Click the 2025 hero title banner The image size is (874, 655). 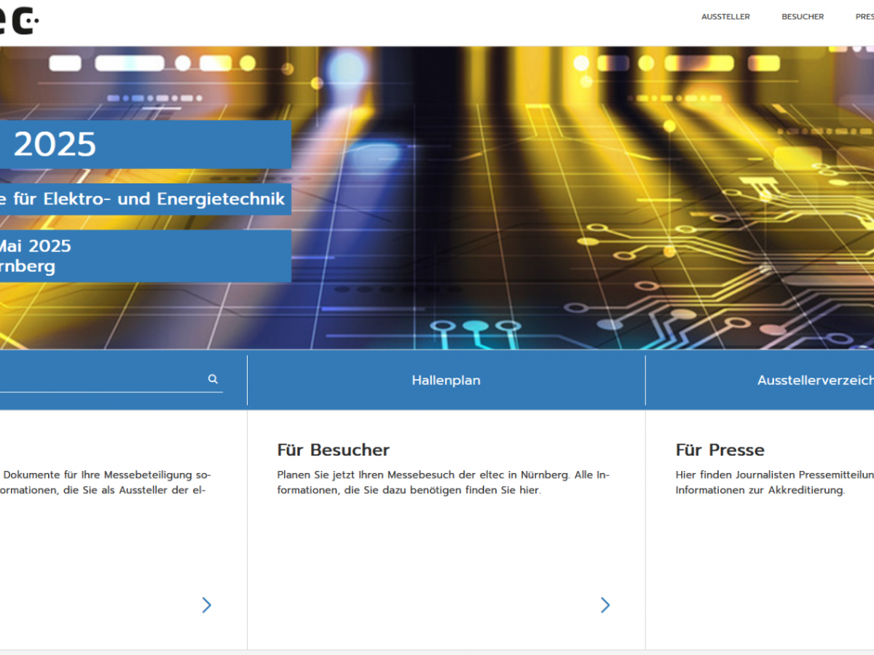point(146,145)
